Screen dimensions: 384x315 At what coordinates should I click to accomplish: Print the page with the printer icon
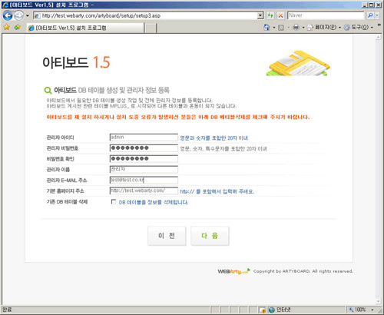pos(296,27)
